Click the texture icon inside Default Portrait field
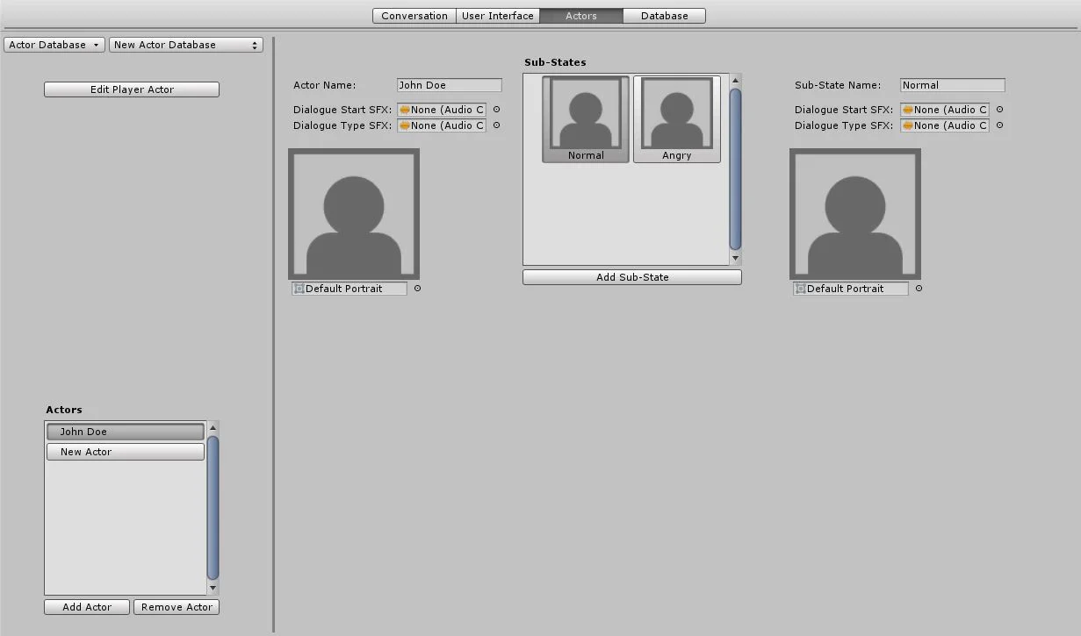Screen dimensions: 1081x636 click(299, 288)
